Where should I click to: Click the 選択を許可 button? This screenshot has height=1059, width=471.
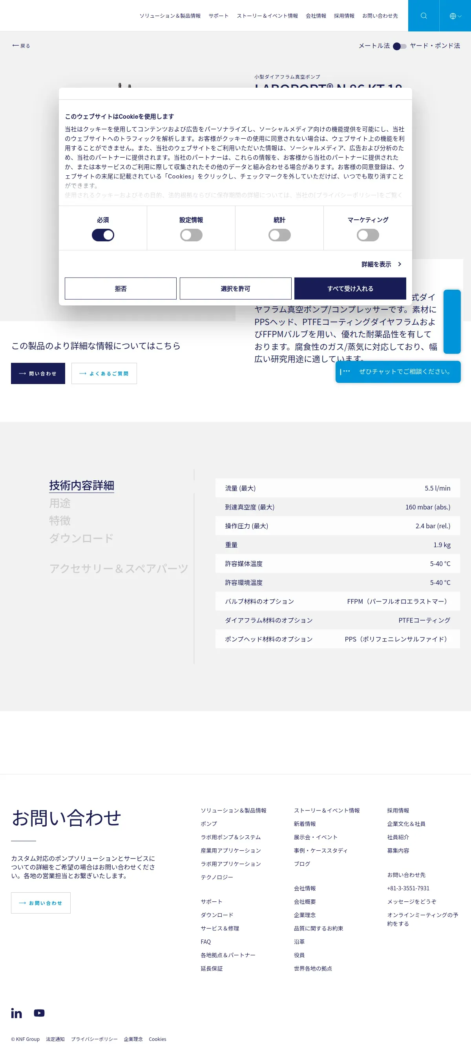pyautogui.click(x=235, y=288)
